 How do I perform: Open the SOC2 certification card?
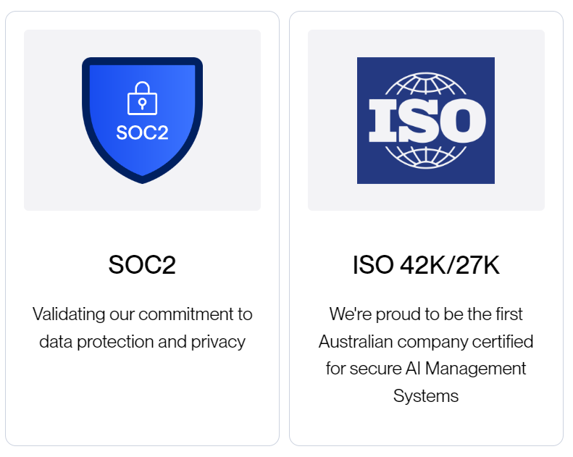click(x=142, y=228)
